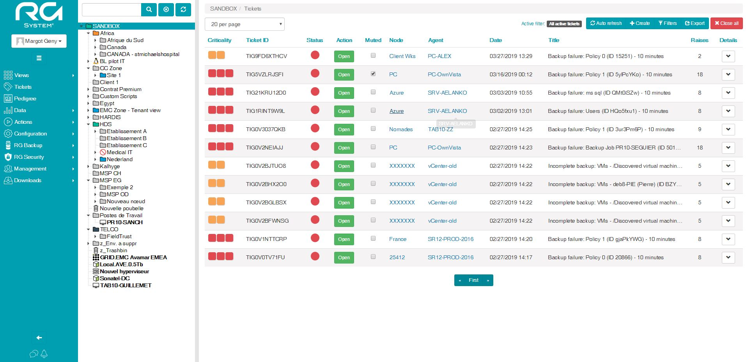The image size is (746, 362).
Task: Toggle Muted checkbox for ticket TIG0V3037QKB
Action: pyautogui.click(x=373, y=129)
